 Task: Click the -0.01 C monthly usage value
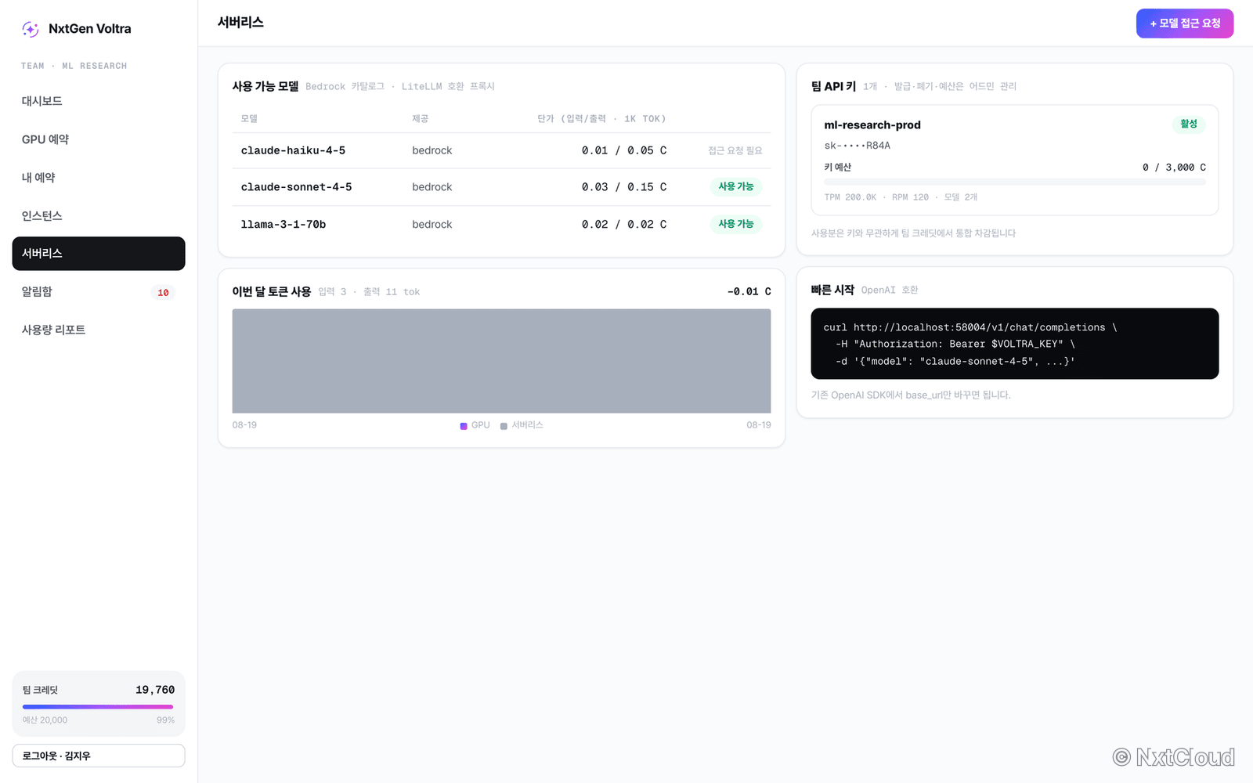(x=749, y=292)
